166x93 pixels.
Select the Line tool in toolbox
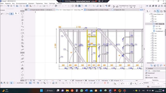point(22,72)
